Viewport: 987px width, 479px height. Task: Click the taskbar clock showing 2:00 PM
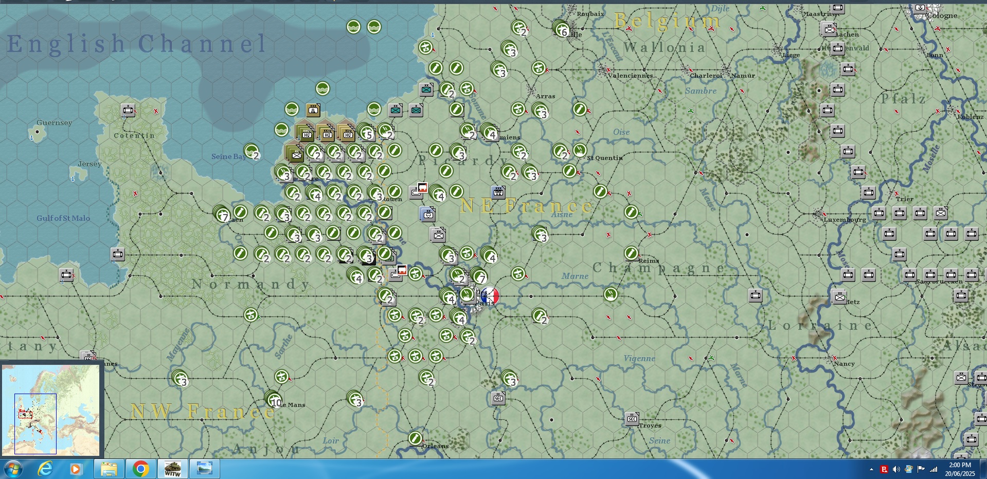(960, 469)
